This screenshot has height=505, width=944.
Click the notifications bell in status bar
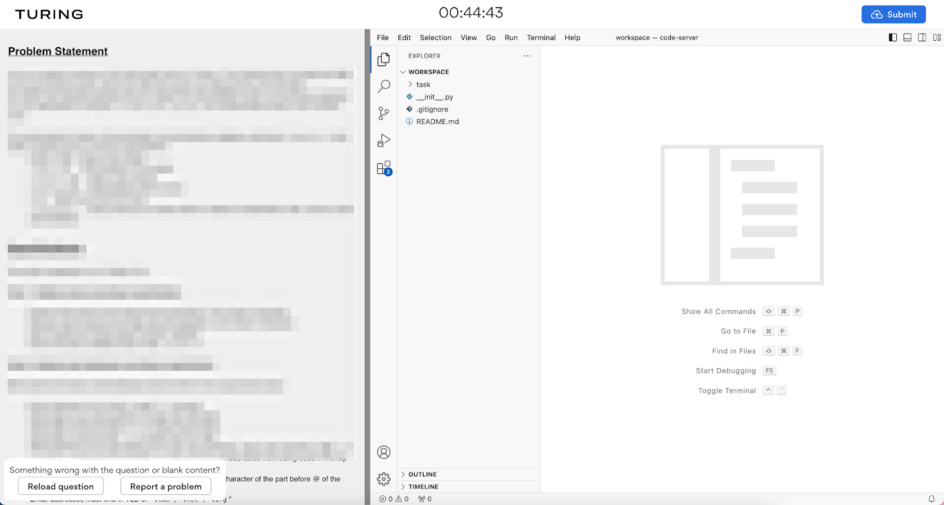pyautogui.click(x=932, y=499)
